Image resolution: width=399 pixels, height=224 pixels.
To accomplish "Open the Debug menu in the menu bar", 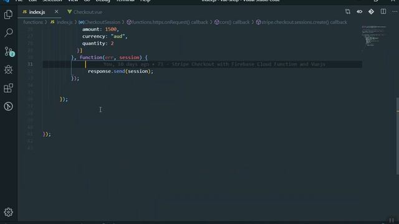I will (x=103, y=1).
